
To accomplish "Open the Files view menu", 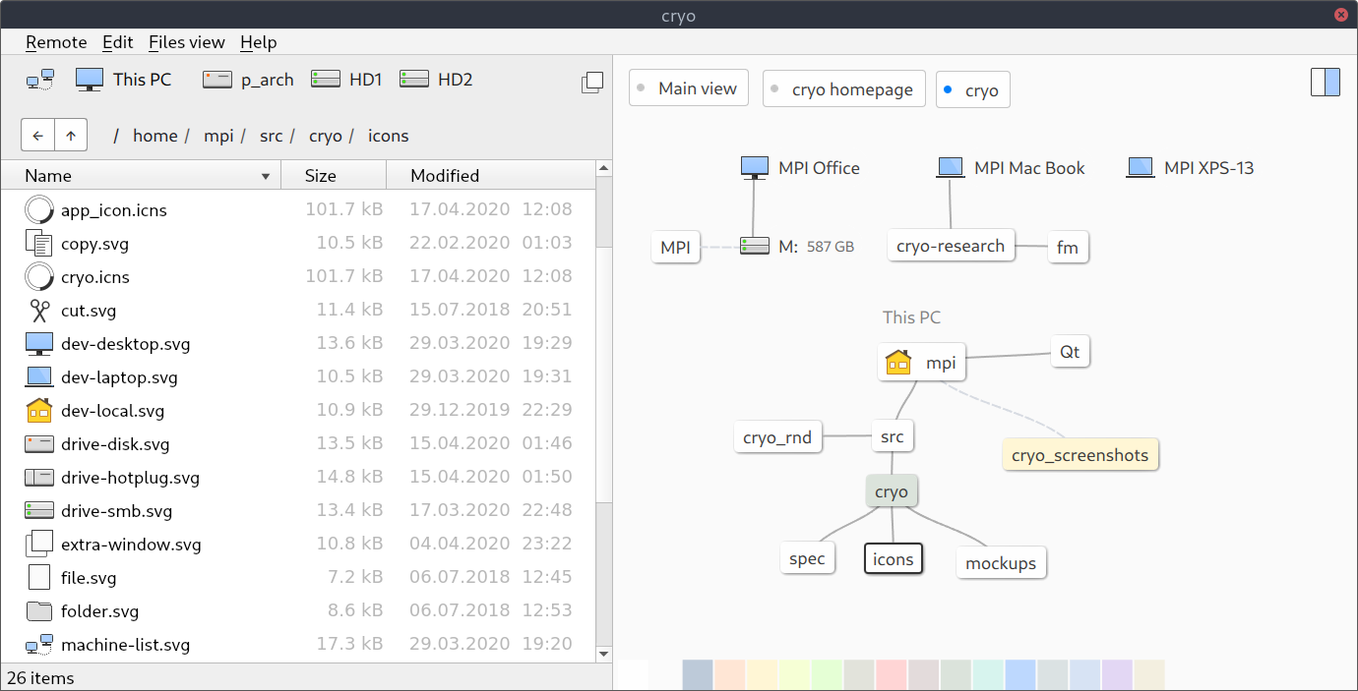I will click(187, 42).
